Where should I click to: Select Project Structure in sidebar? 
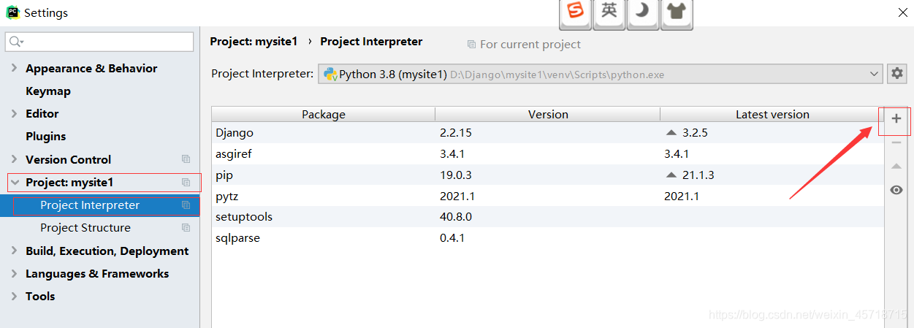tap(85, 228)
